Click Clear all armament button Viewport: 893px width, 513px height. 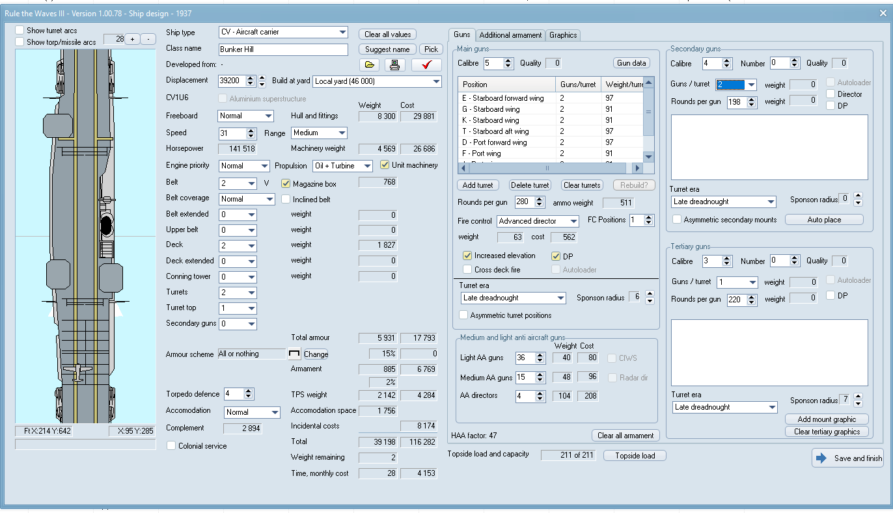[x=626, y=436]
